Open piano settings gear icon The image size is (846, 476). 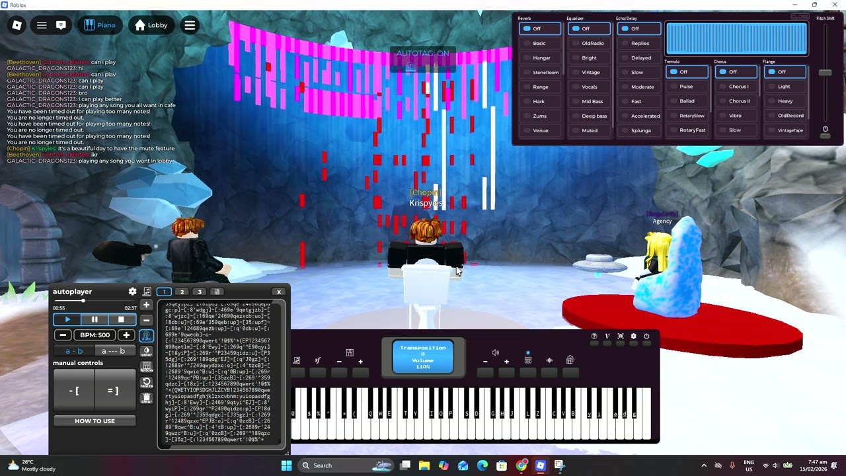[x=633, y=337]
